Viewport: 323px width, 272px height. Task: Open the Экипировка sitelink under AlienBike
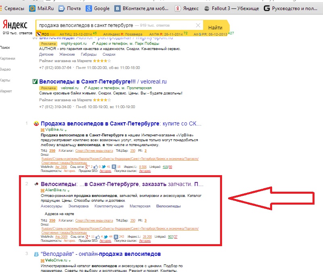78,206
